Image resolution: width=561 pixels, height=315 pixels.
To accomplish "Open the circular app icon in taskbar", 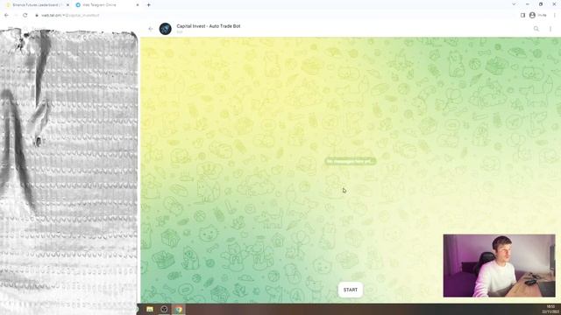I will 164,309.
